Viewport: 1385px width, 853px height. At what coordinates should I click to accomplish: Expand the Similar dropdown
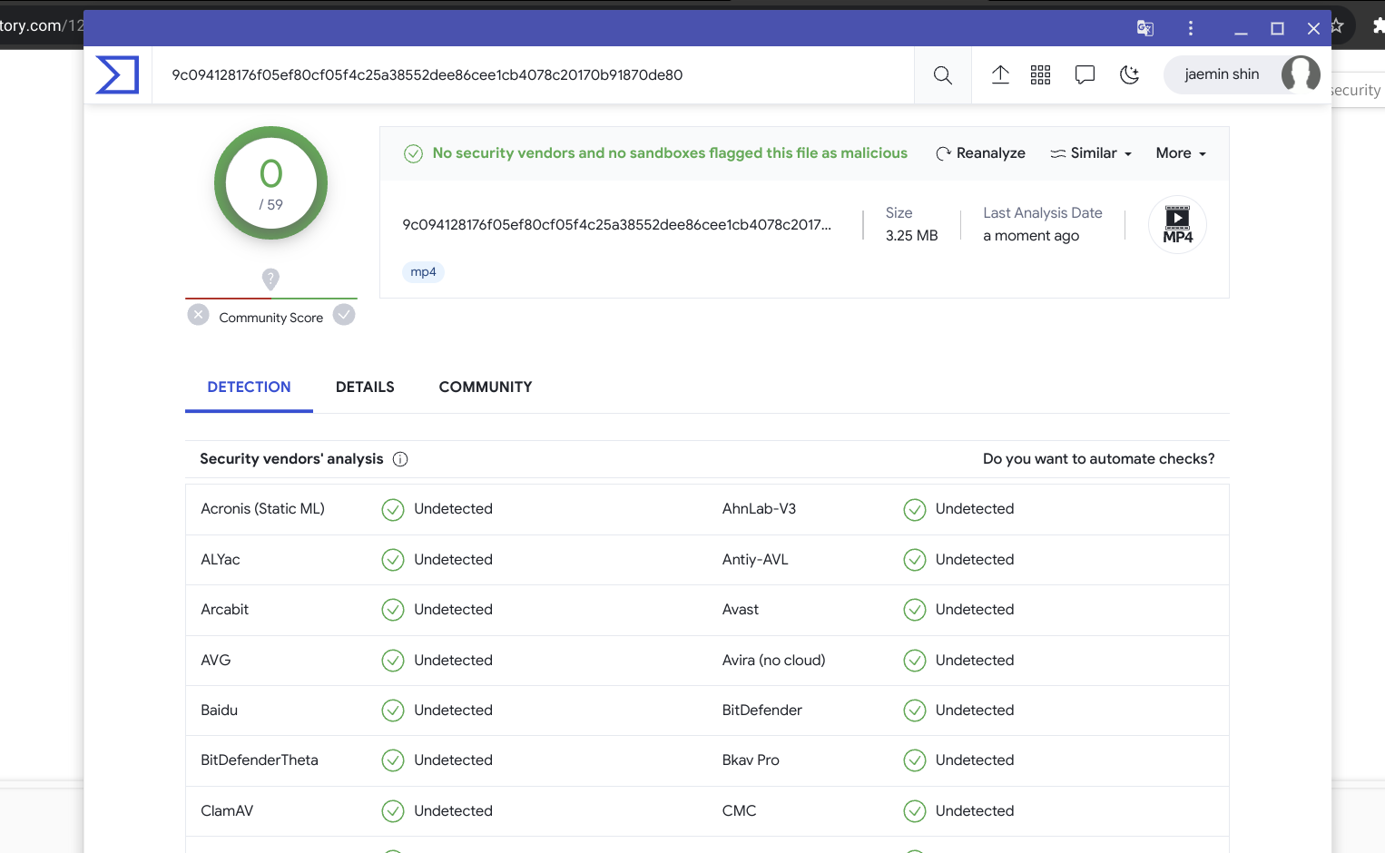[x=1091, y=153]
